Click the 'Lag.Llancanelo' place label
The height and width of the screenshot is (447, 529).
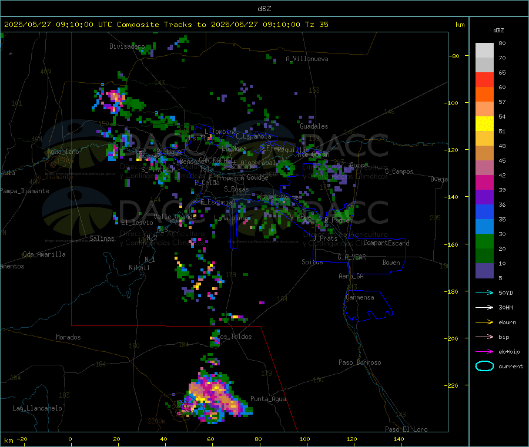tap(37, 408)
